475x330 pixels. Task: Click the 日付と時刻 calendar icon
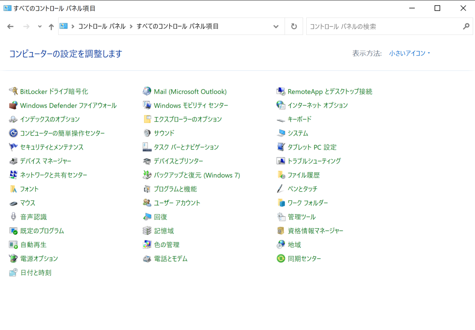(13, 273)
